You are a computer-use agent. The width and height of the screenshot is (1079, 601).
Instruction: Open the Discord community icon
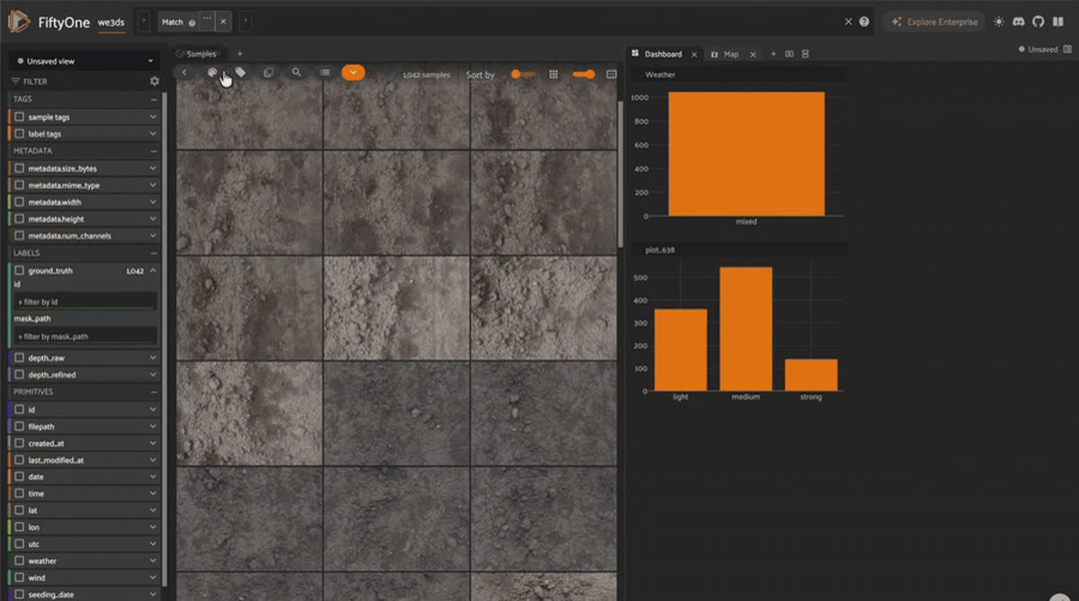(1018, 22)
